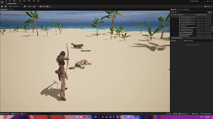Click the Outliner search field

pos(191,12)
